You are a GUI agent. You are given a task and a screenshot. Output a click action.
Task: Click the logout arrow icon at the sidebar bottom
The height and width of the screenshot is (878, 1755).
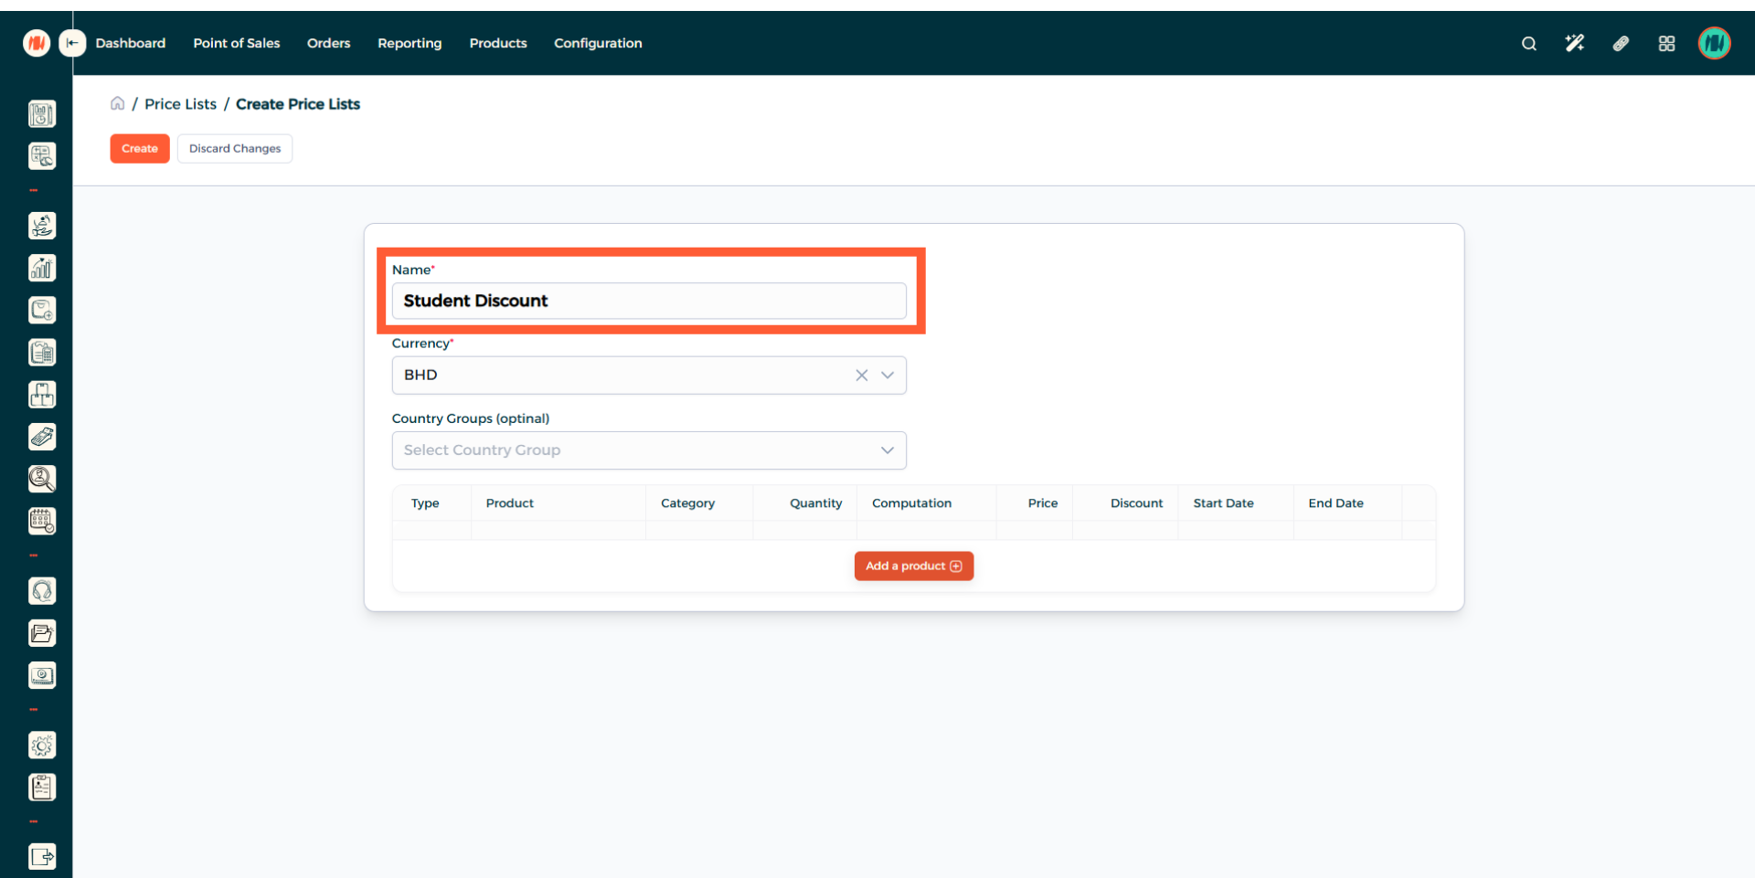[x=42, y=857]
